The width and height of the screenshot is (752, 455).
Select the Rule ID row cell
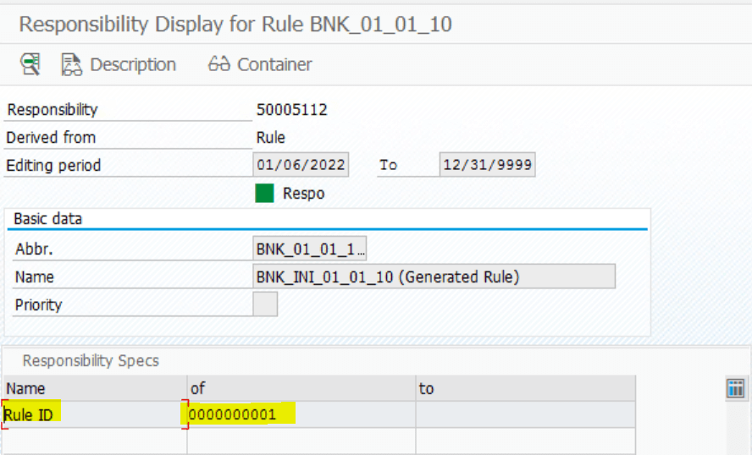coord(95,414)
